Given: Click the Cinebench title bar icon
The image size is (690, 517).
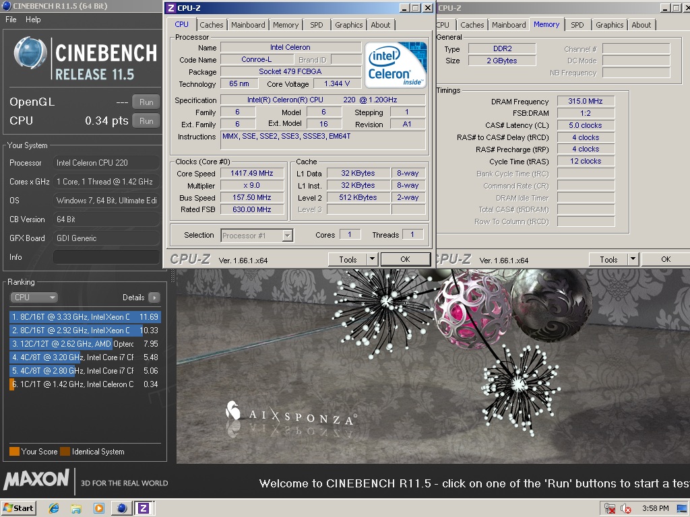Looking at the screenshot, I should click(6, 6).
